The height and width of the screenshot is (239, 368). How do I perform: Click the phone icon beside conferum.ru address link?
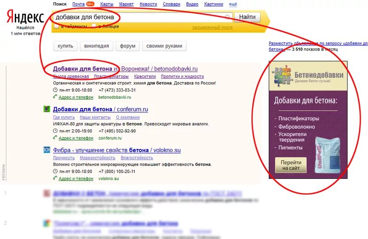(55, 137)
